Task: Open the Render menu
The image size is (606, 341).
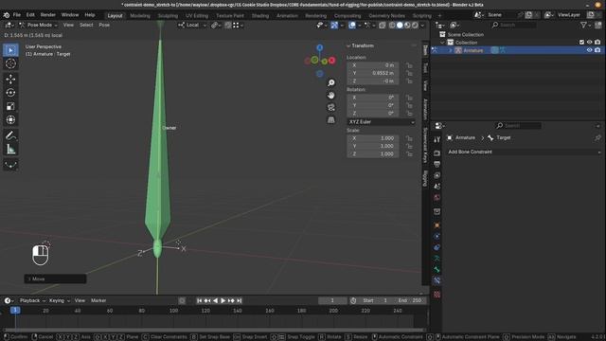Action: click(x=48, y=15)
